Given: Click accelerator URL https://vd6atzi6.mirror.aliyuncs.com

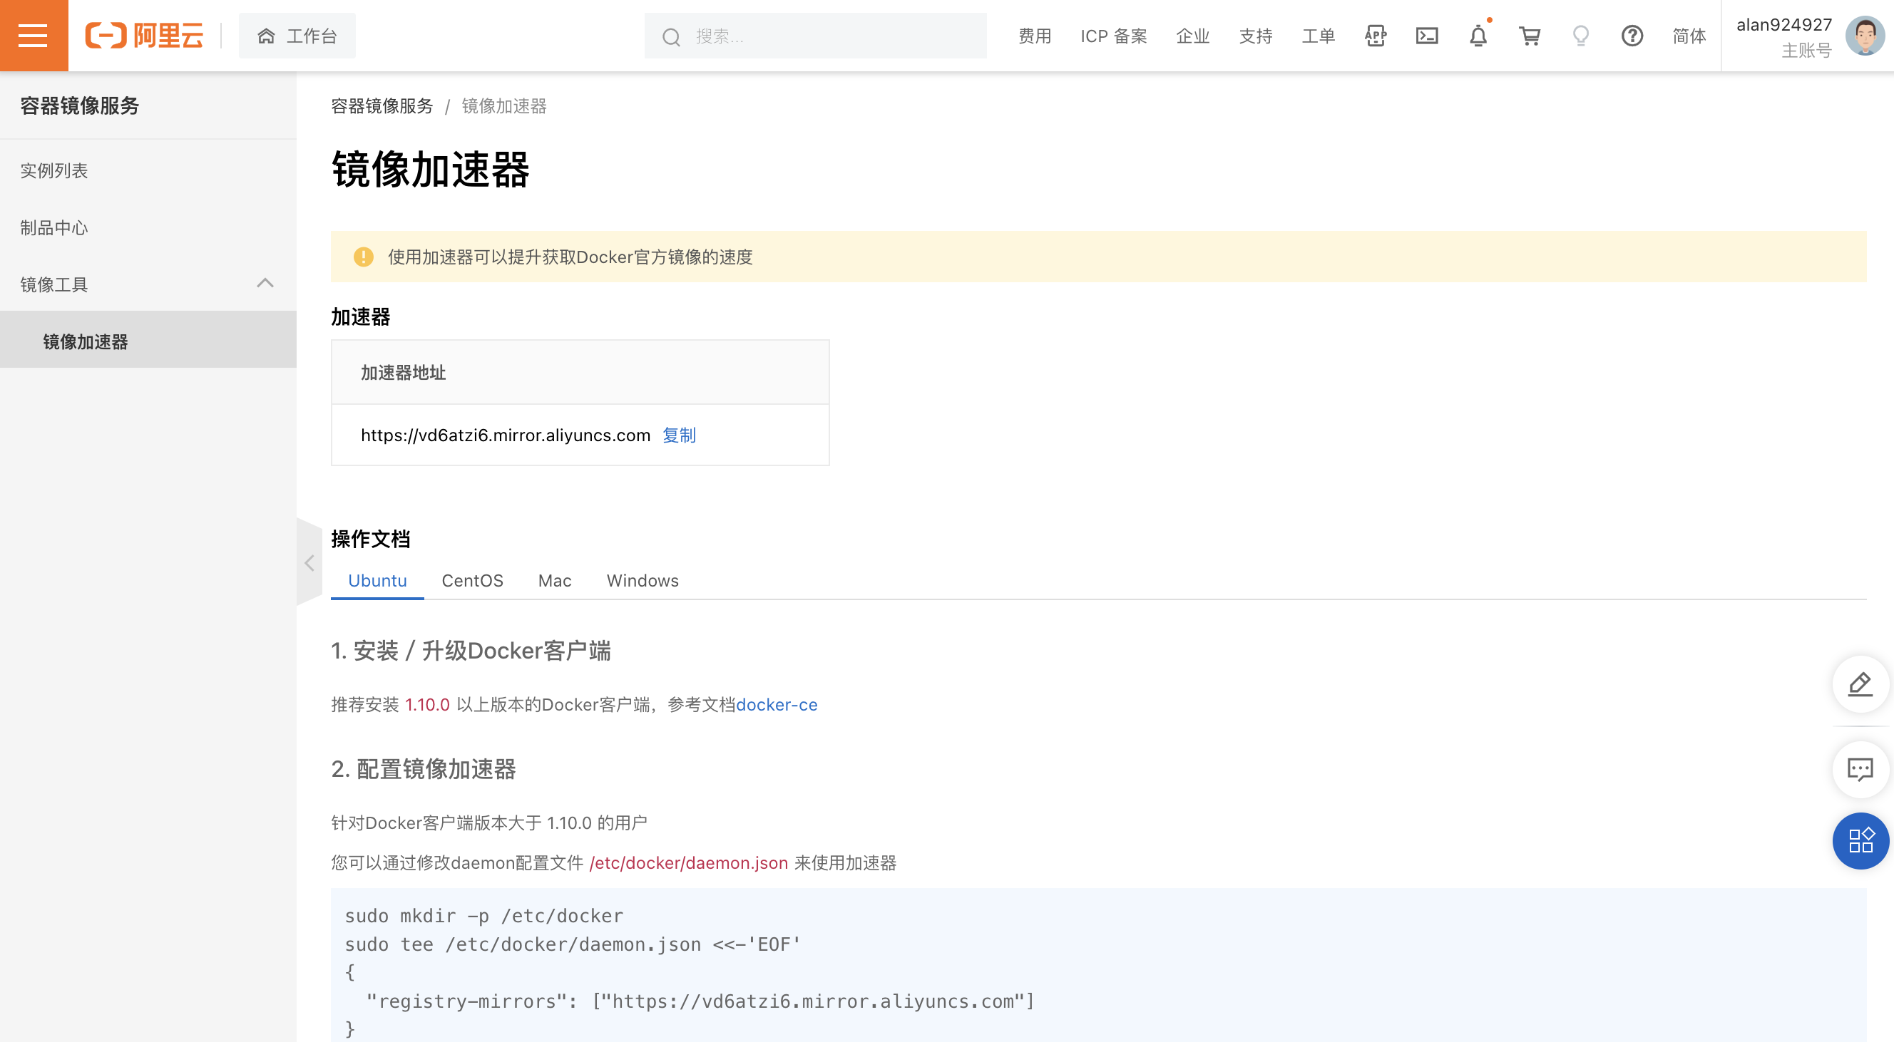Looking at the screenshot, I should pos(506,435).
